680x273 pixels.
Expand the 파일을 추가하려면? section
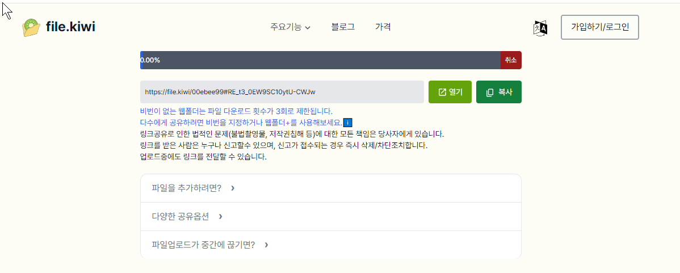(330, 188)
